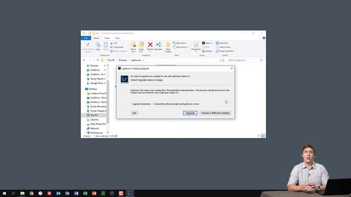This screenshot has height=197, width=351.
Task: Switch to the Share ribbon tab
Action: point(107,38)
